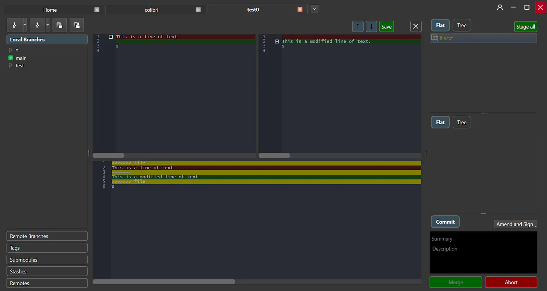Close the test0 tab
Screen dimensions: 547x291
[300, 10]
